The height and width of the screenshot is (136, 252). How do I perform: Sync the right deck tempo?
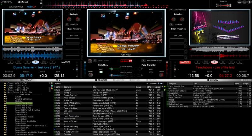tap(206, 62)
